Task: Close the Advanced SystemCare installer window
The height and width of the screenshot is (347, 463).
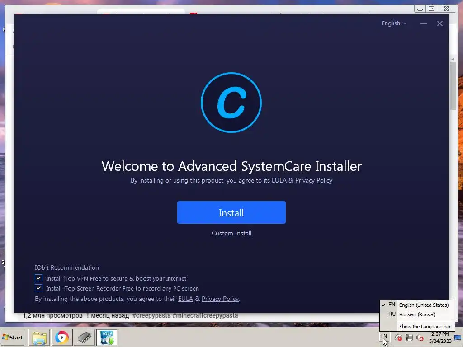Action: point(439,23)
